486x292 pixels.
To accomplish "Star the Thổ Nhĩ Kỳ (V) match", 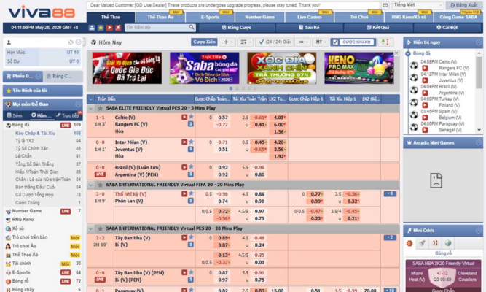I will coord(191,193).
